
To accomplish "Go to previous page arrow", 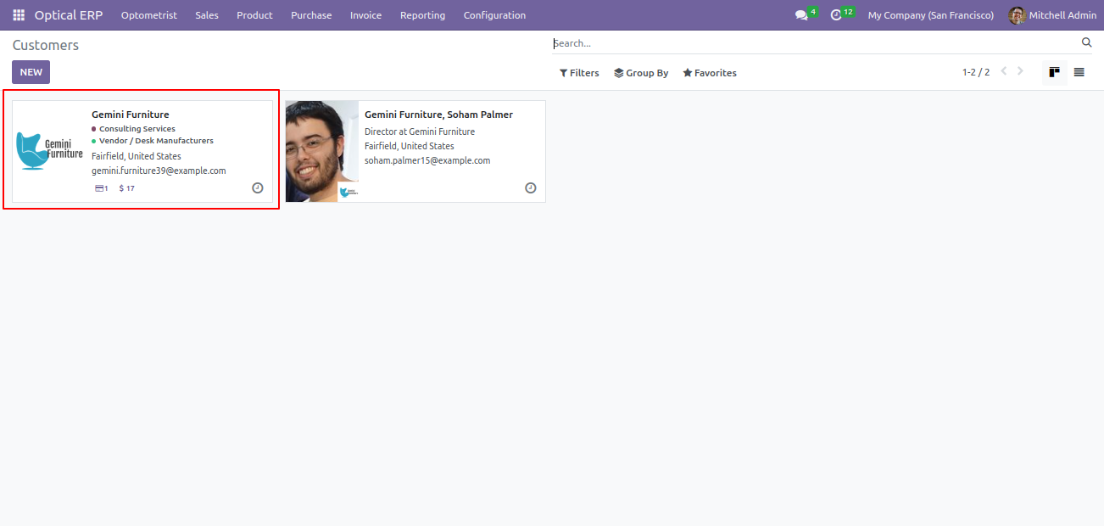I will point(1004,71).
